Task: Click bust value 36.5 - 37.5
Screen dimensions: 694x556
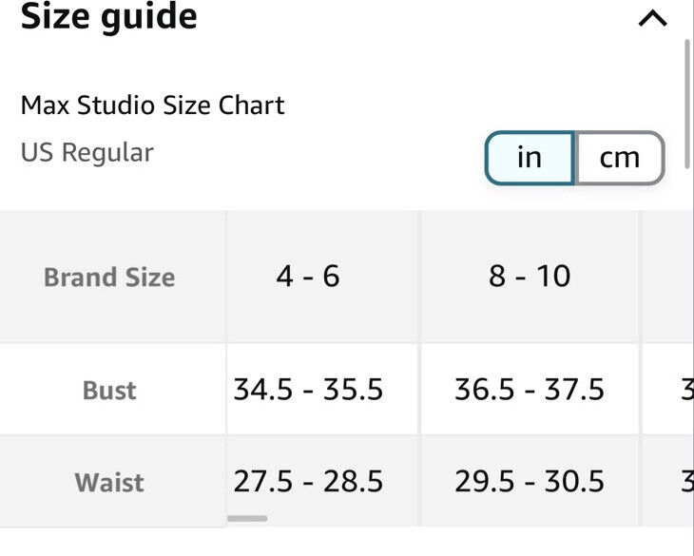Action: (530, 390)
